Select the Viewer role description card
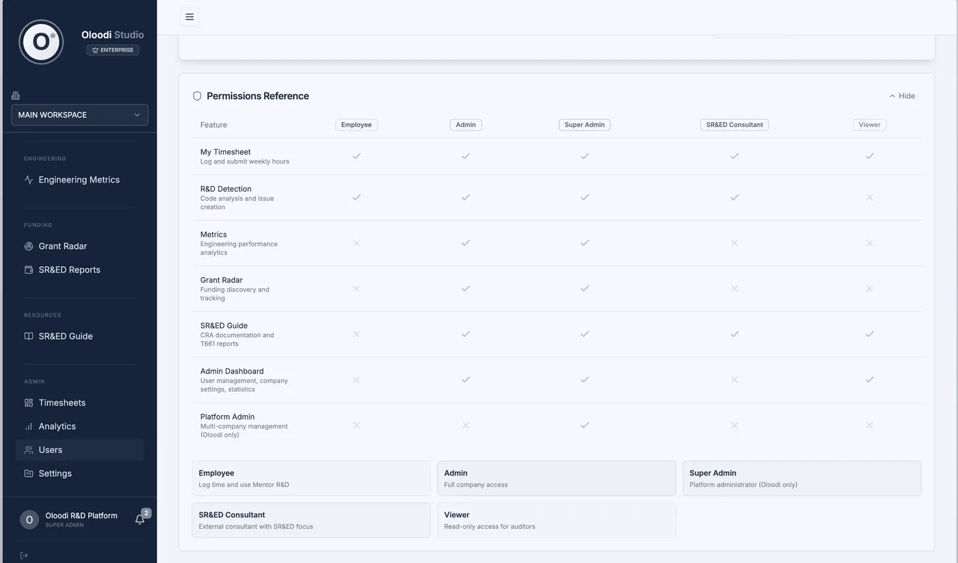This screenshot has height=563, width=958. (556, 520)
